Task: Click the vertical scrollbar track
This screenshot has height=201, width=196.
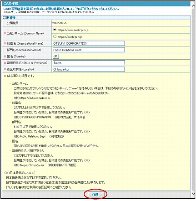Action: tap(193, 99)
